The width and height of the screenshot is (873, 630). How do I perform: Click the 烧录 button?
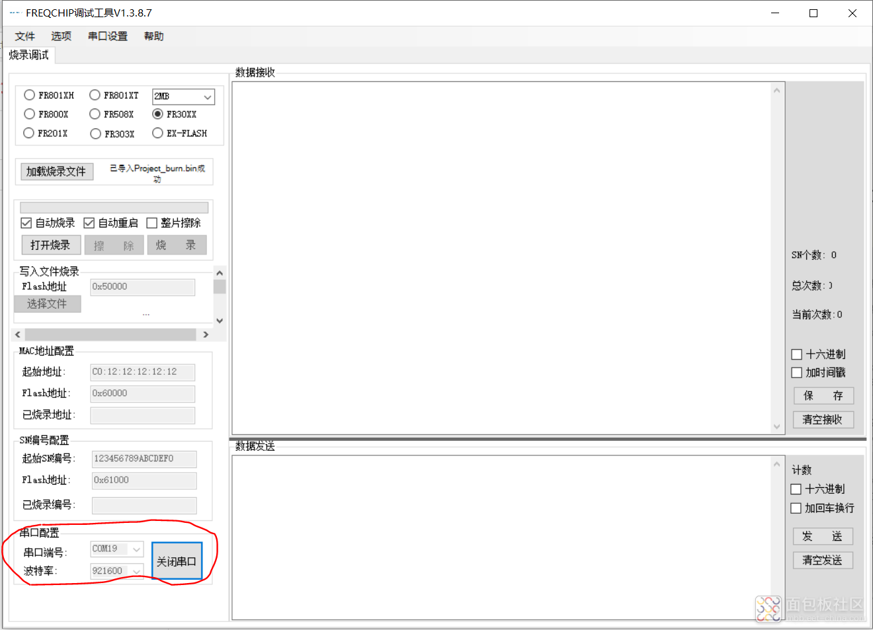[x=177, y=245]
